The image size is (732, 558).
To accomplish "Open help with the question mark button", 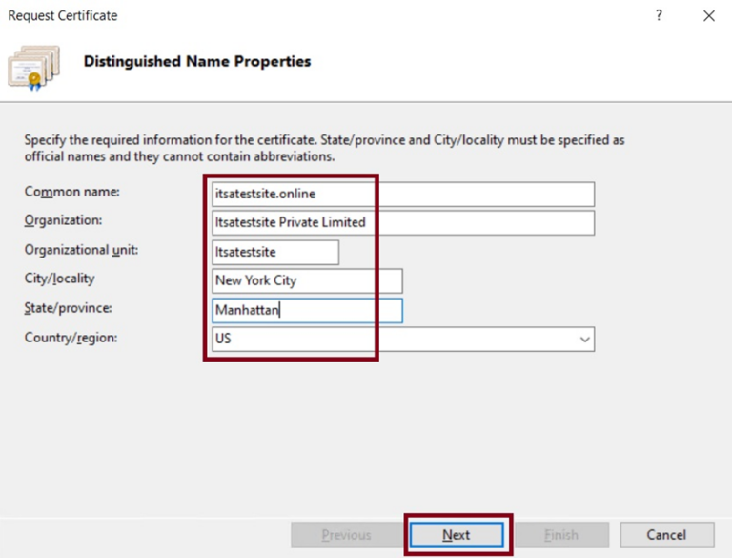I will (x=659, y=16).
